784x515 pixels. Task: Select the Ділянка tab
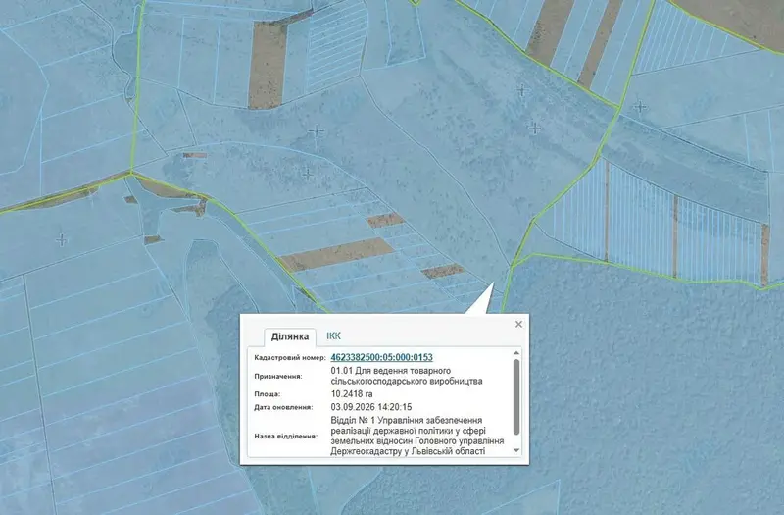click(x=290, y=336)
